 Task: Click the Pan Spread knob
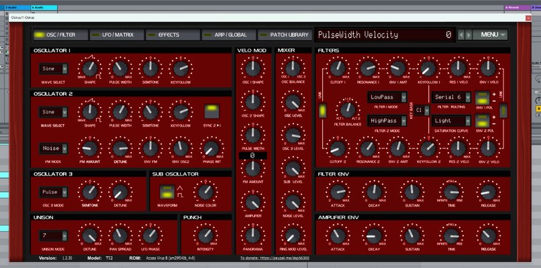tap(120, 236)
